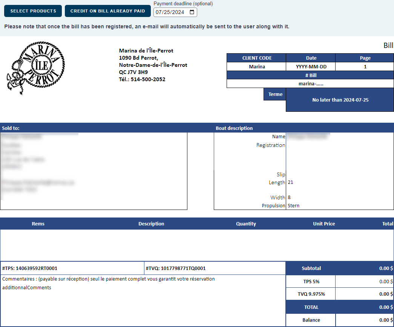
Task: Click the Payment deadline date field
Action: click(170, 12)
